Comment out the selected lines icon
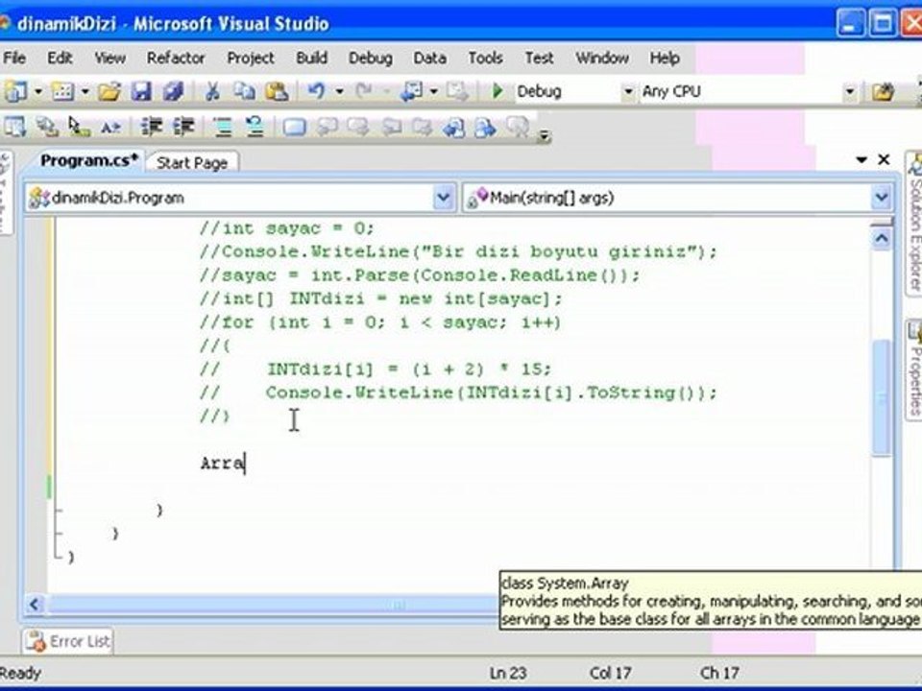Screen dimensions: 922x691 click(x=223, y=127)
